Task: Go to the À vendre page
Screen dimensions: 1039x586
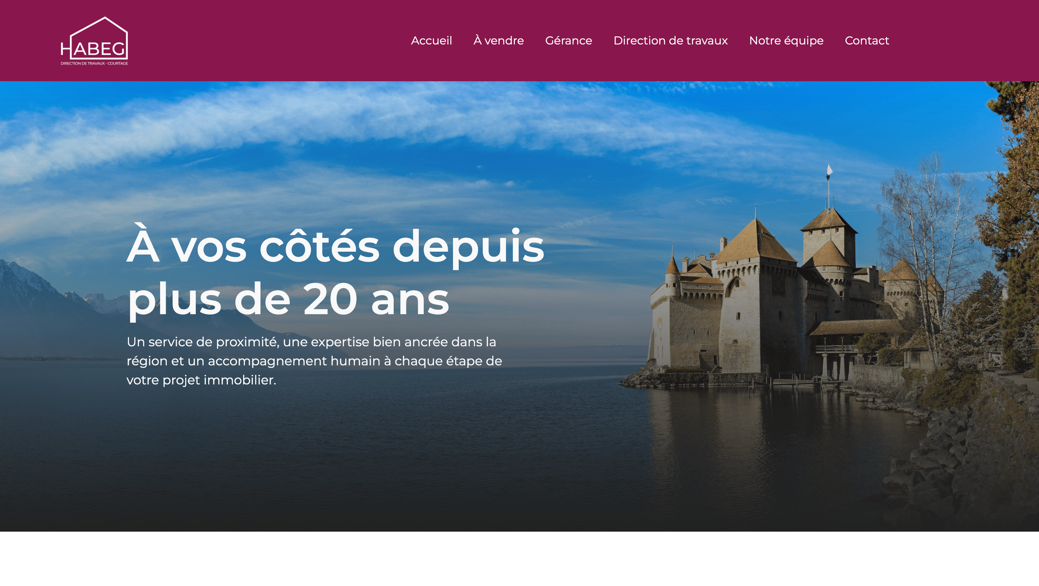Action: tap(498, 41)
